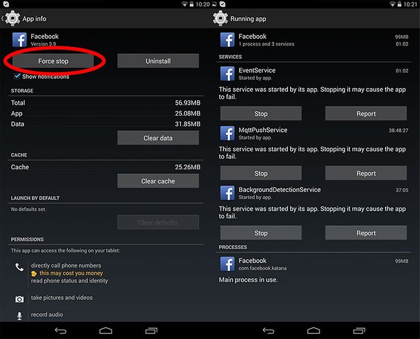Stop the EventService service

261,113
